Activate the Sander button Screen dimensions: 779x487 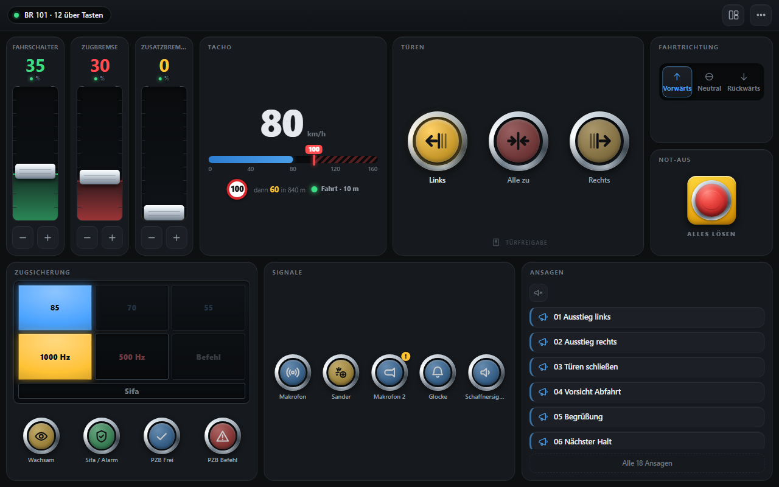(x=341, y=373)
